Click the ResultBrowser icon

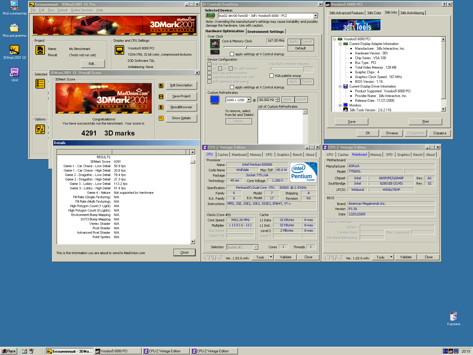(161, 107)
